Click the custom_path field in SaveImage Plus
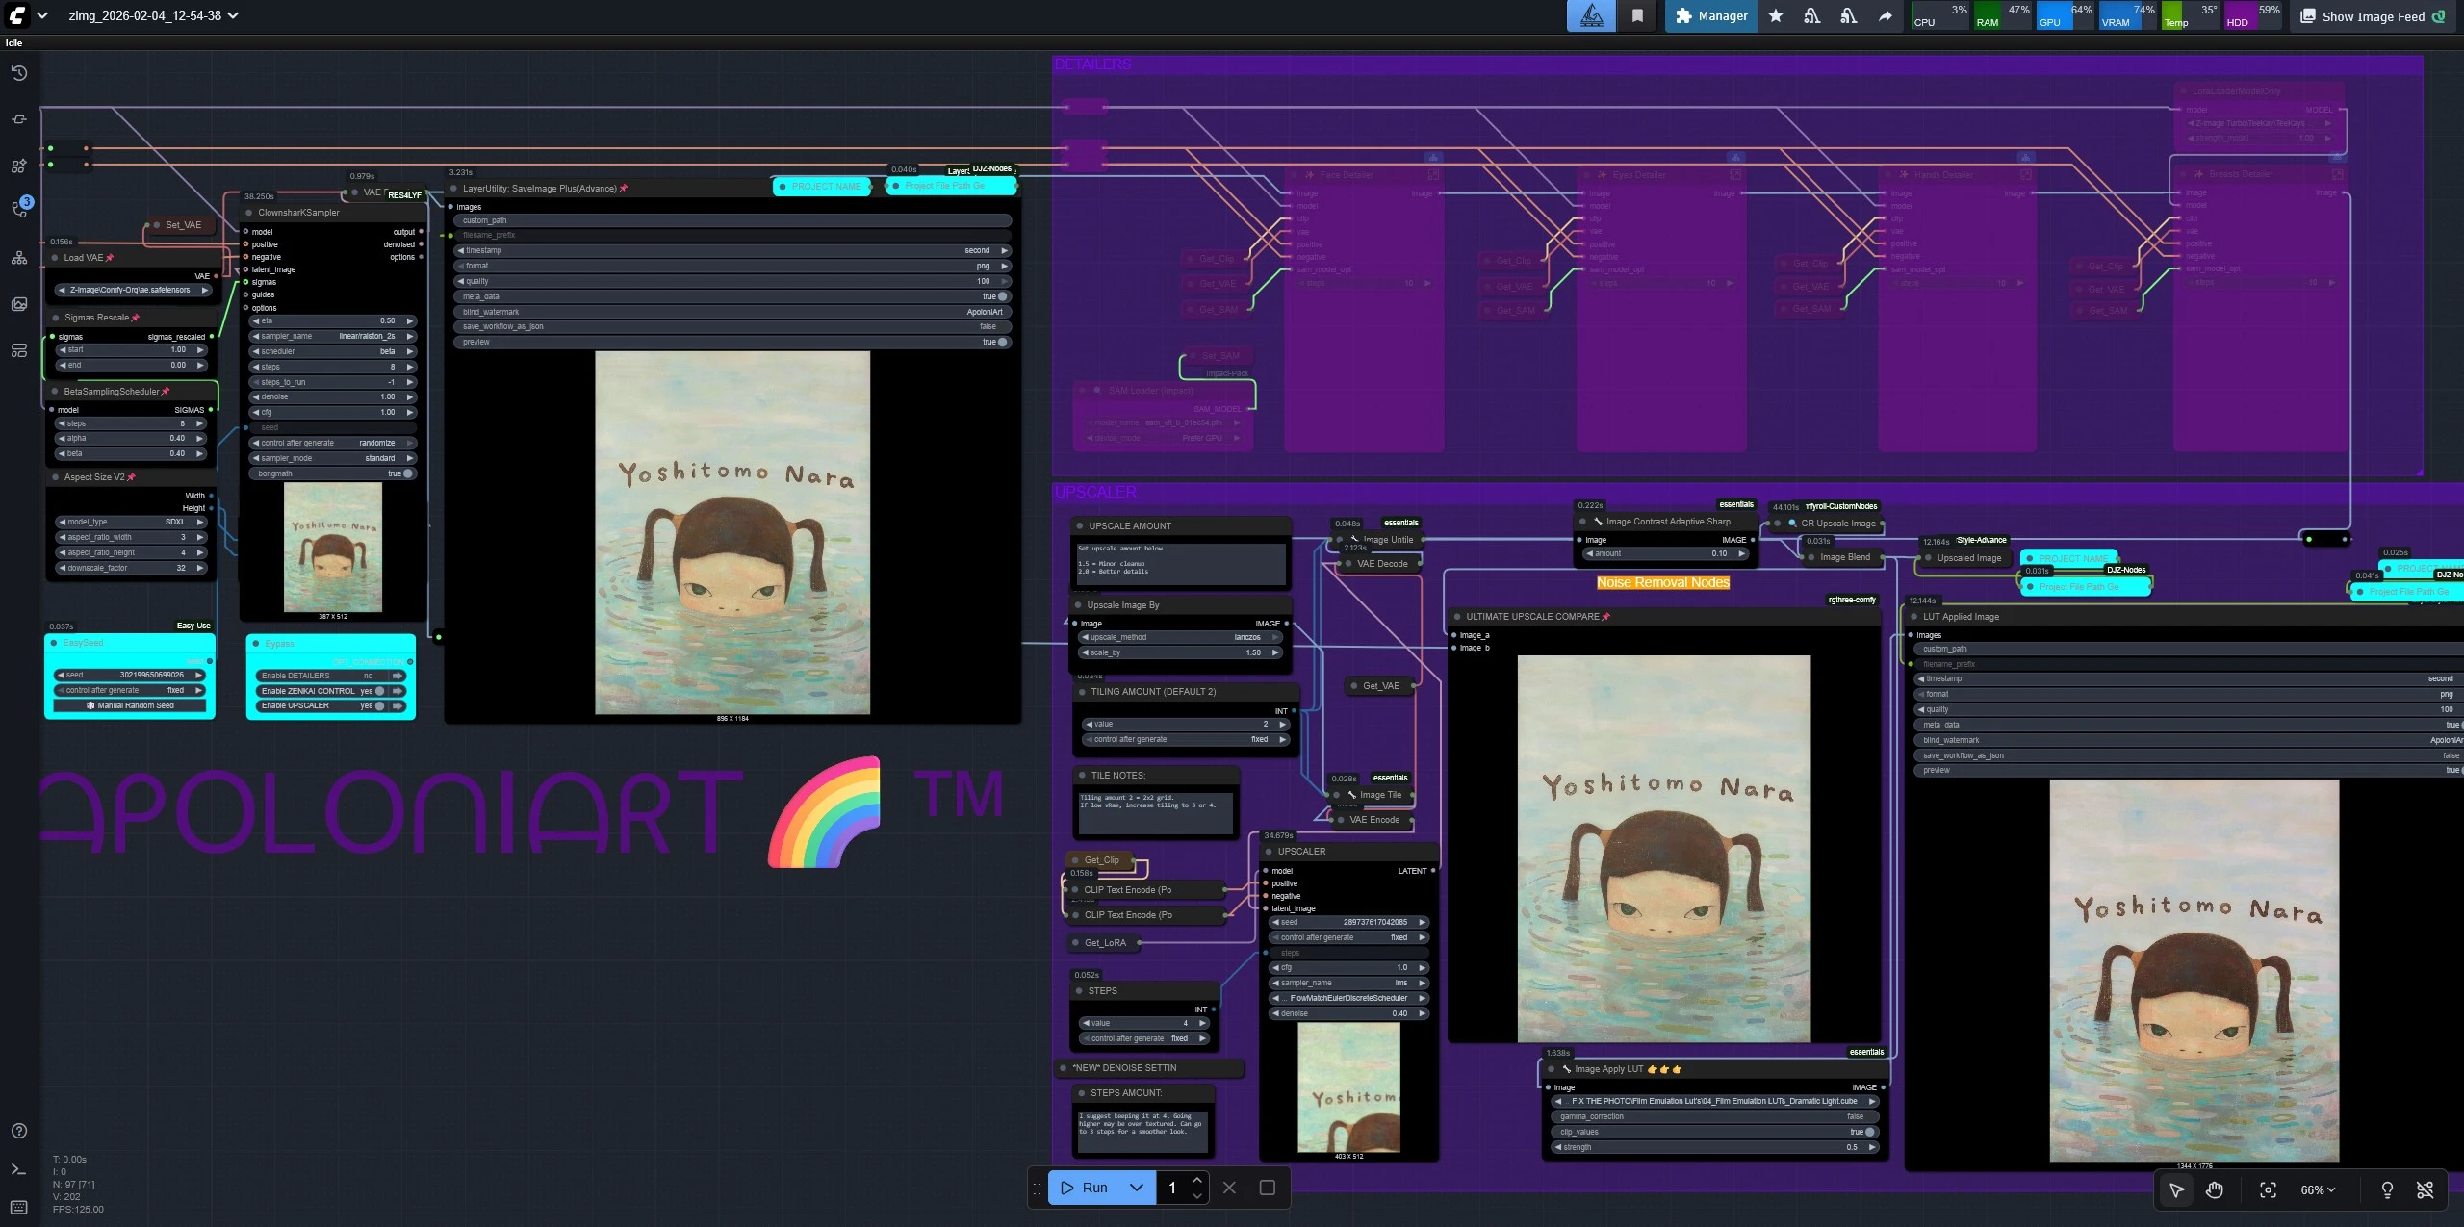The width and height of the screenshot is (2464, 1227). pyautogui.click(x=733, y=220)
